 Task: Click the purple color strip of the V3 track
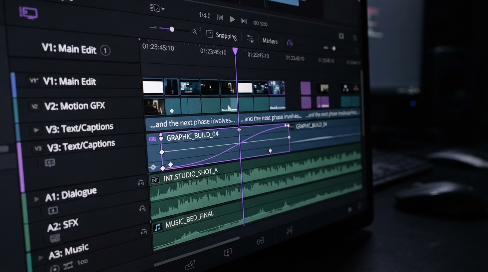point(21,167)
